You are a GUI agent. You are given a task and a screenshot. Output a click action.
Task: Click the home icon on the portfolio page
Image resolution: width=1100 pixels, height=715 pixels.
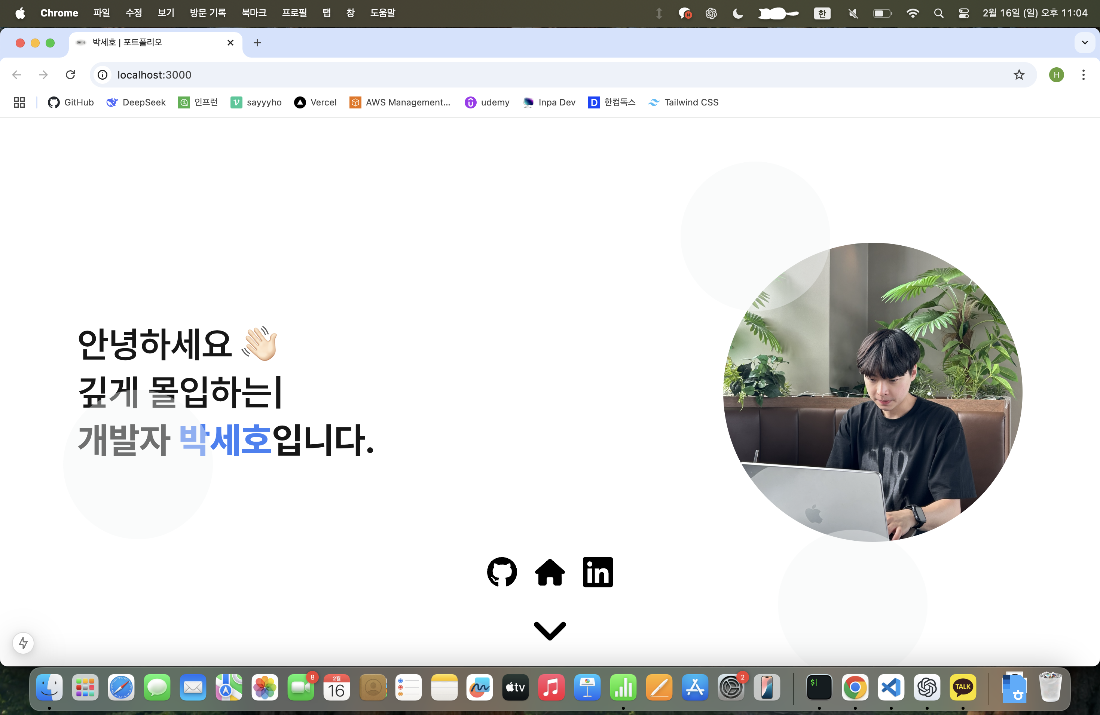pyautogui.click(x=550, y=572)
